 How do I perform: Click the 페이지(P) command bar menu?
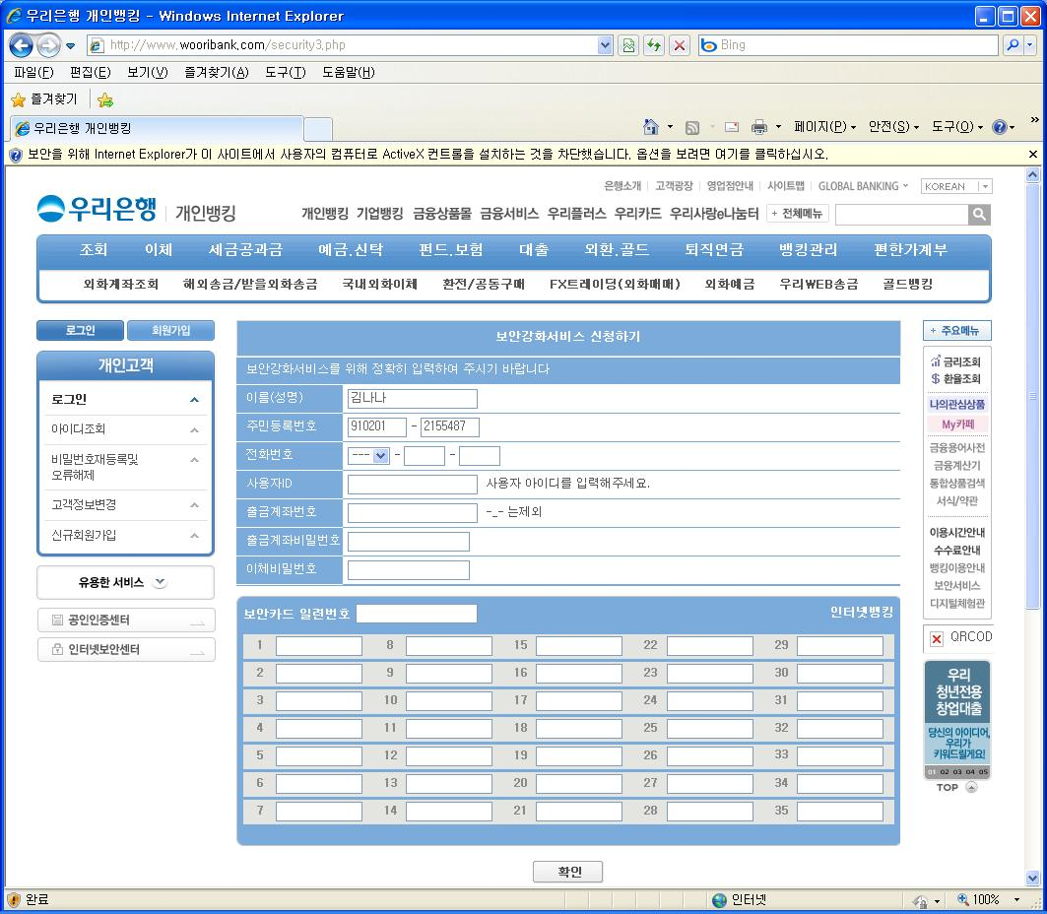(824, 127)
